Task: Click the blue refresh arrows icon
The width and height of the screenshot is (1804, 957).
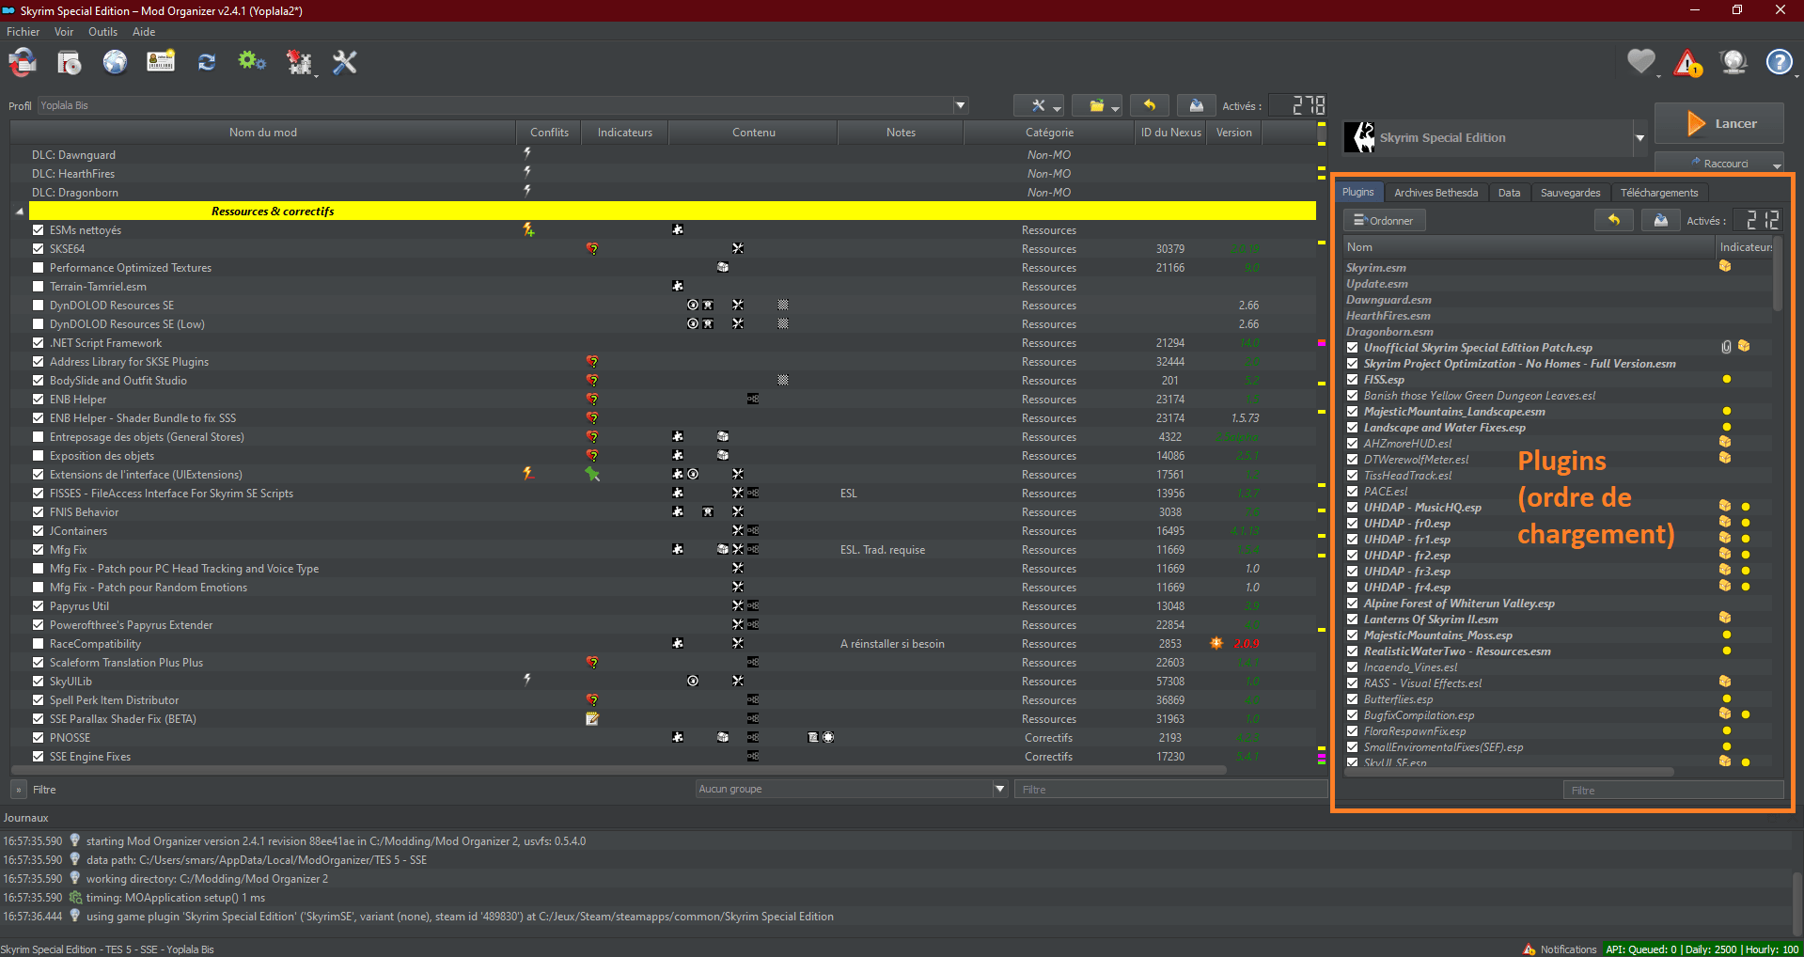Action: [x=207, y=63]
